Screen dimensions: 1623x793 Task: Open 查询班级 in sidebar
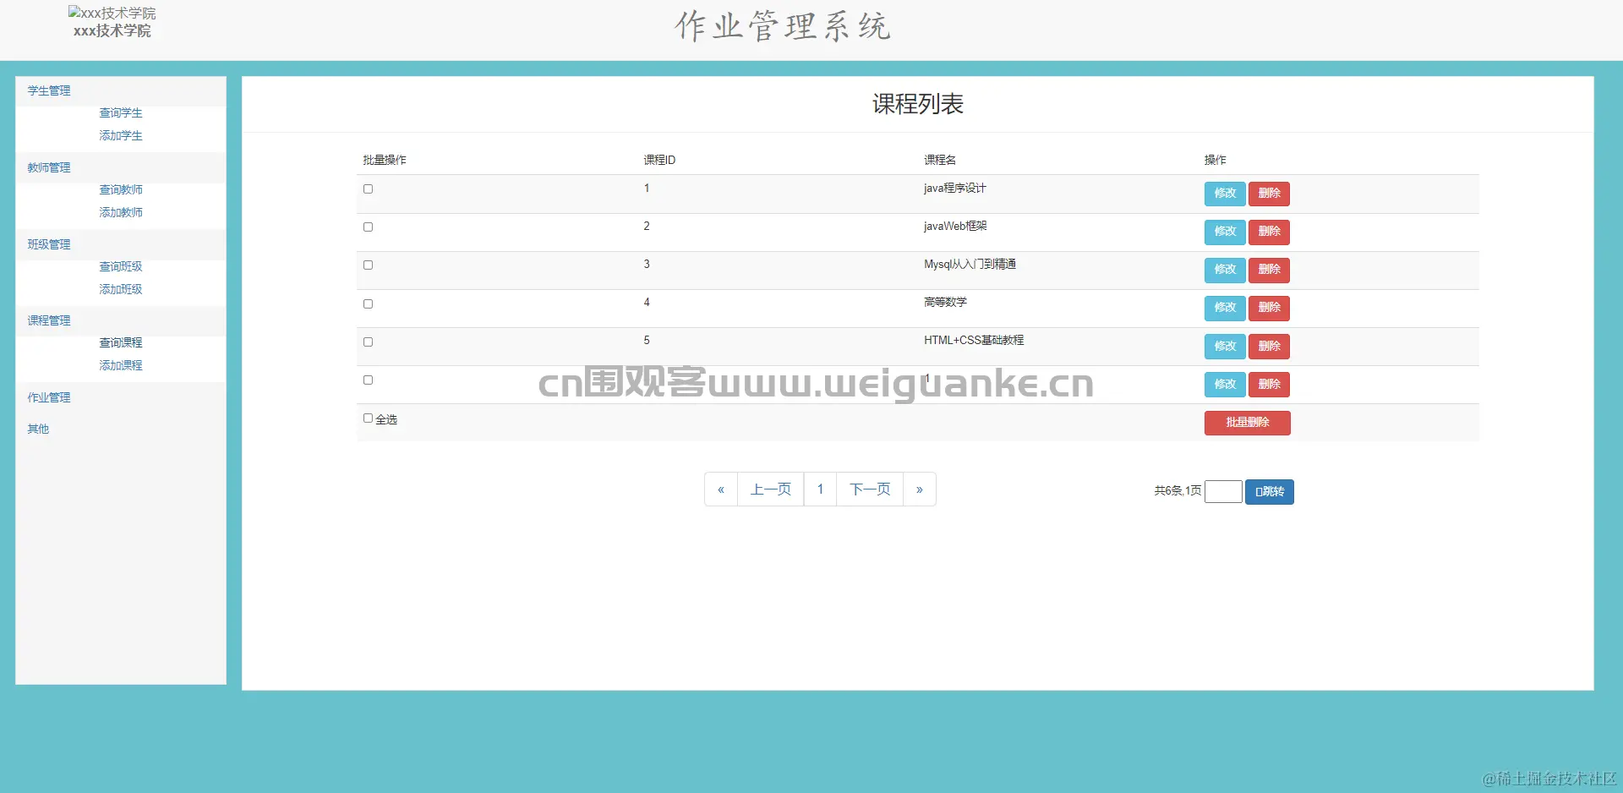pos(121,267)
